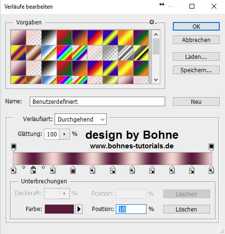The height and width of the screenshot is (234, 225).
Task: Click the Name field containing Benutzerdefiniert
Action: (97, 101)
